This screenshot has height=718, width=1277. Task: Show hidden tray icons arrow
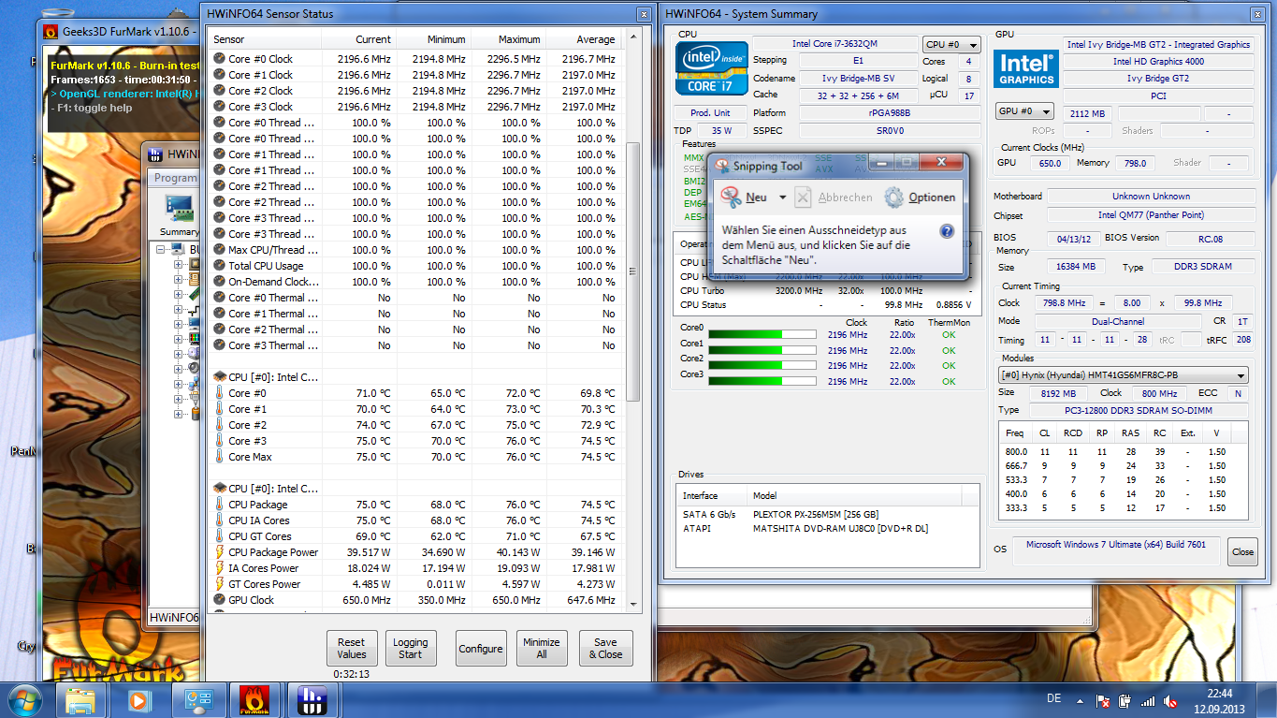tap(1079, 699)
